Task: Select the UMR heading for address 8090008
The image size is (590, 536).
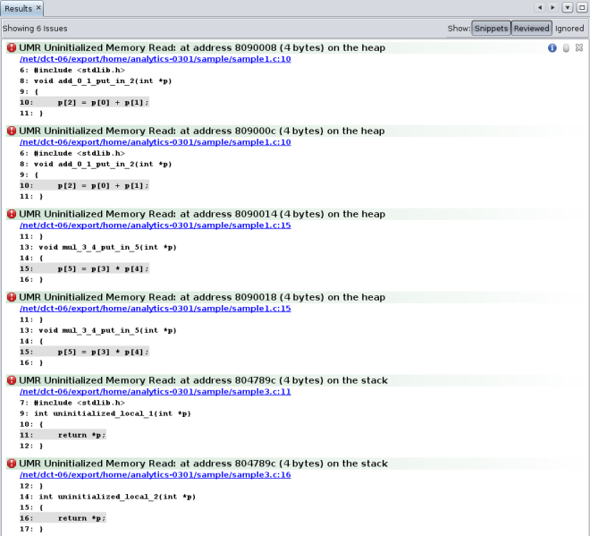Action: tap(202, 47)
